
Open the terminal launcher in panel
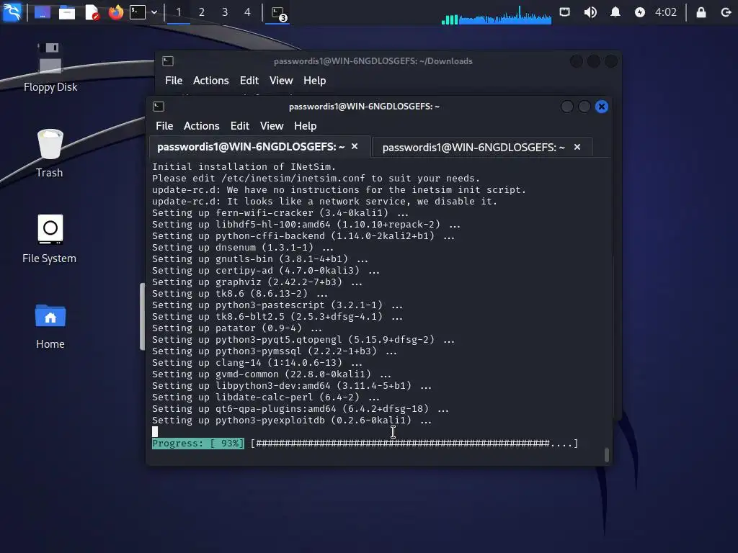[138, 12]
